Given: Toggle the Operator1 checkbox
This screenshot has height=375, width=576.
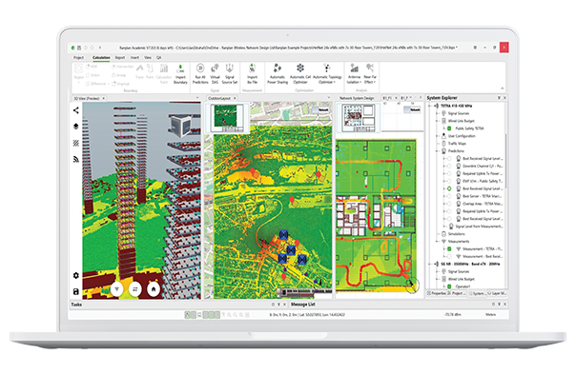Looking at the screenshot, I should [449, 286].
